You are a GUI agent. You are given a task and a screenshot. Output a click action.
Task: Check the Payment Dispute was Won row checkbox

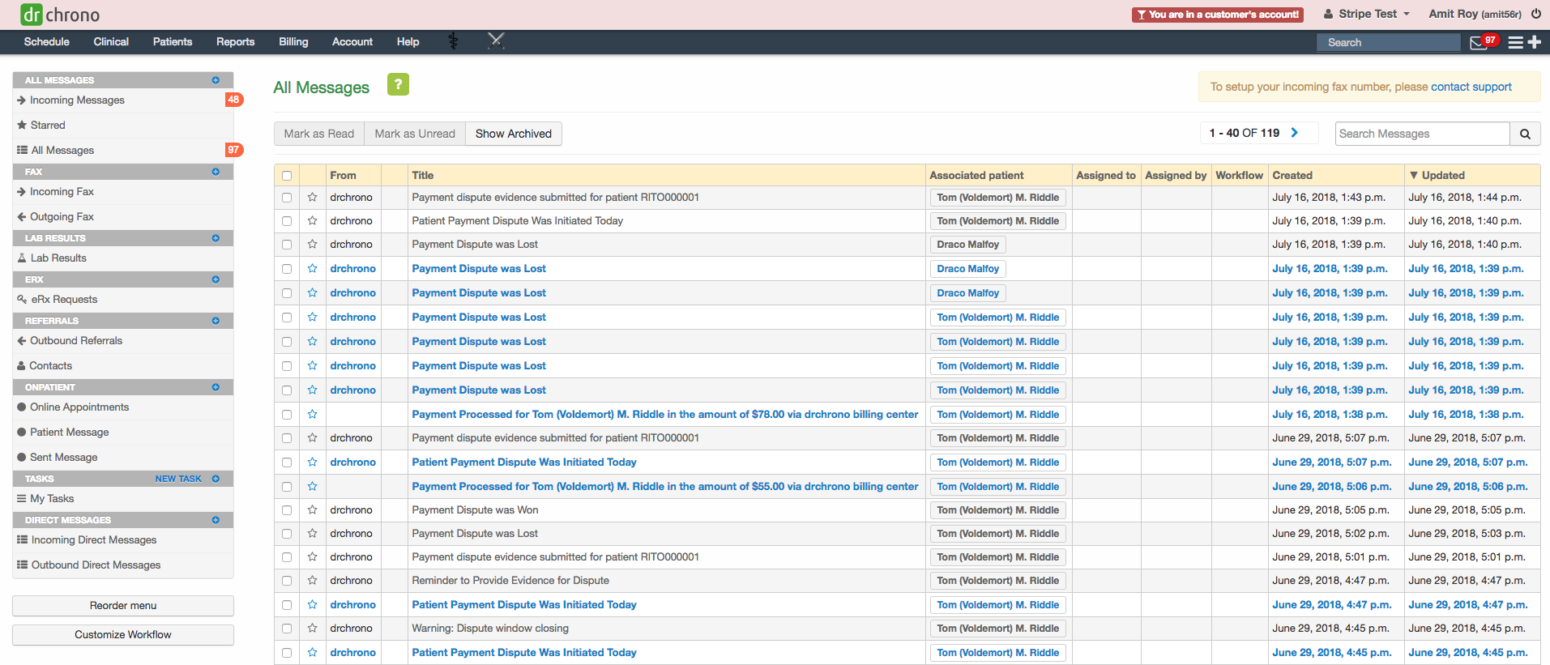[287, 510]
